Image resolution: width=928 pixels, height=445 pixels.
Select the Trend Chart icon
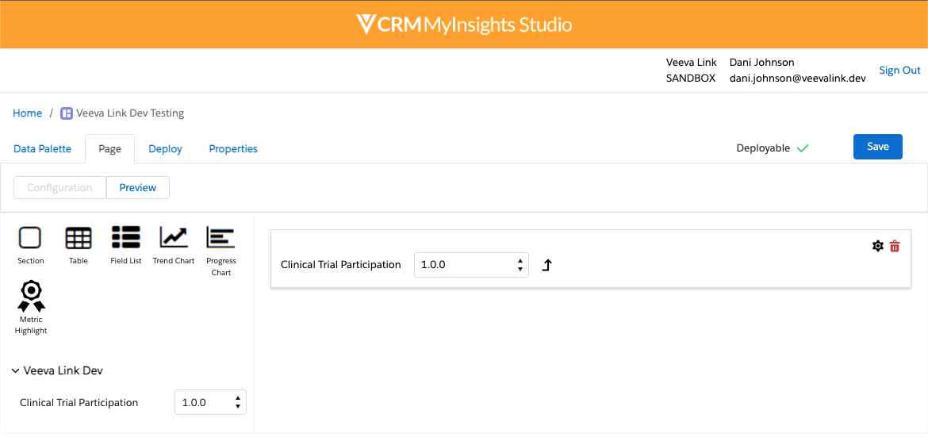pyautogui.click(x=173, y=238)
